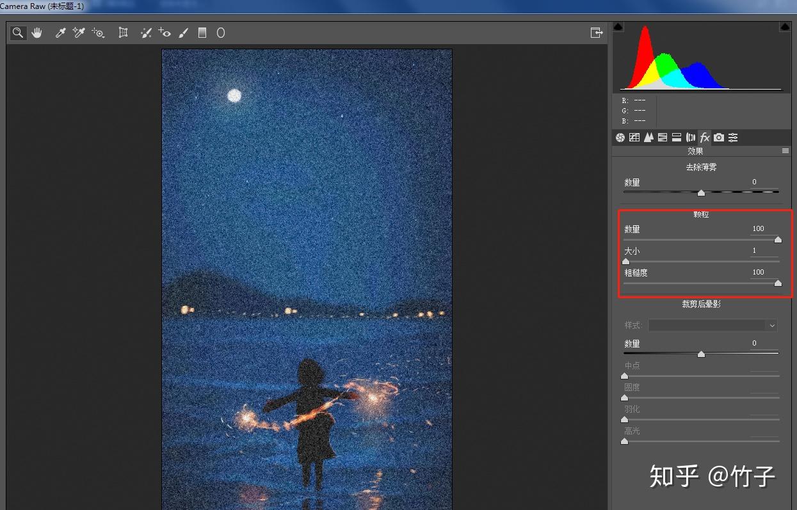Click the 颗粒 数量 value field showing 100
The image size is (797, 510).
click(x=764, y=229)
